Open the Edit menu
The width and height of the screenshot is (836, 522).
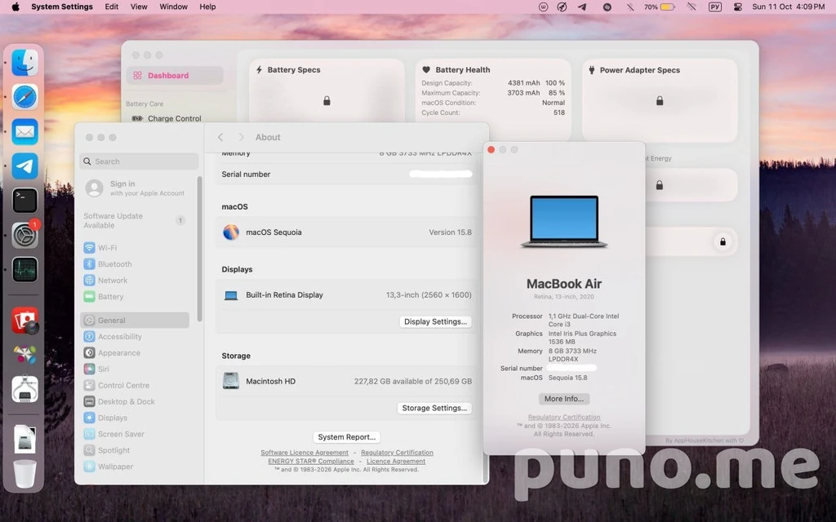click(x=111, y=7)
